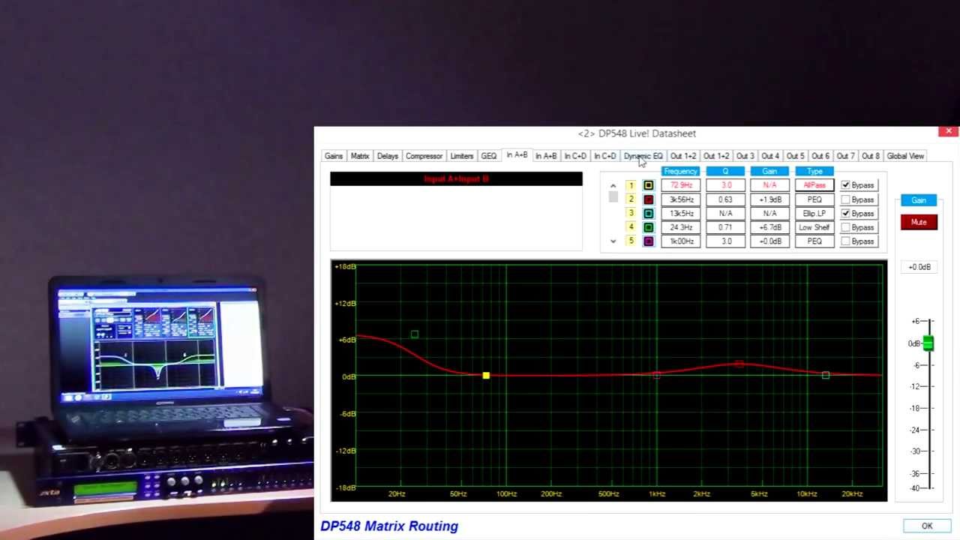Viewport: 960px width, 540px height.
Task: Open the Out 7 tab
Action: click(845, 156)
